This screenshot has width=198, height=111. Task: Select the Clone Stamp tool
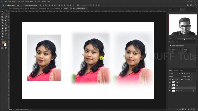tap(2, 23)
